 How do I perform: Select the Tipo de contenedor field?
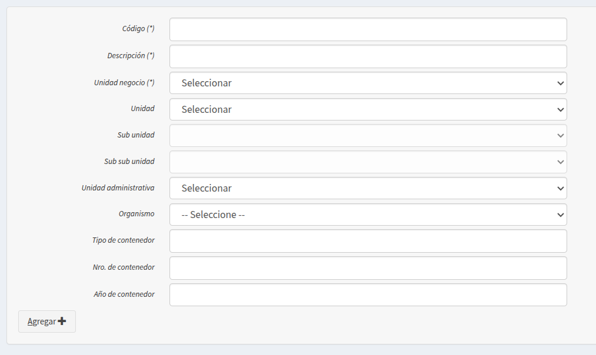[368, 241]
